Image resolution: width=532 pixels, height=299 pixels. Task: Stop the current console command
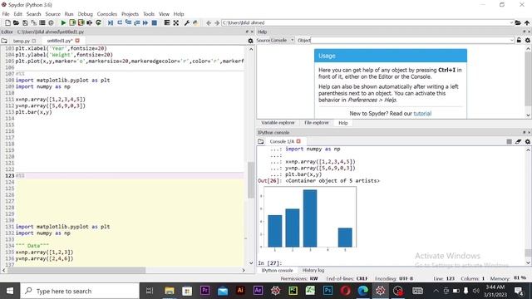[x=510, y=141]
